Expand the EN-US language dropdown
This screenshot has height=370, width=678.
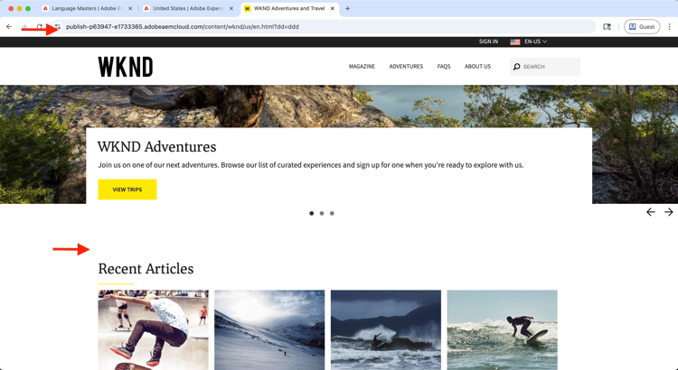pos(536,42)
